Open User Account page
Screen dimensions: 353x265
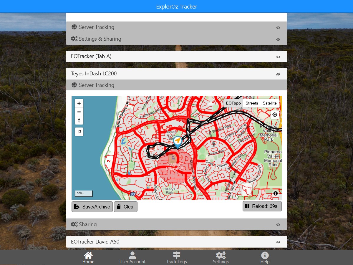(132, 258)
